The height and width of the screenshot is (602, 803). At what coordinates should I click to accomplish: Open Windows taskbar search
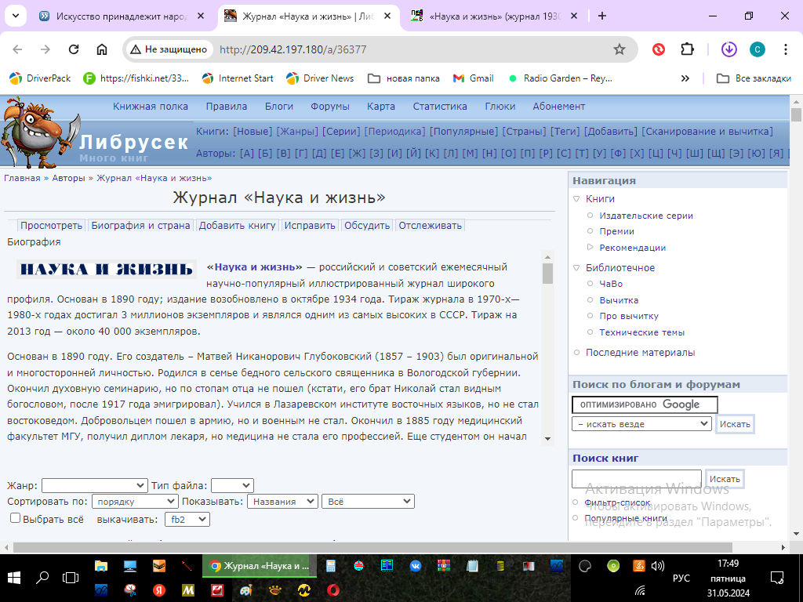[42, 578]
